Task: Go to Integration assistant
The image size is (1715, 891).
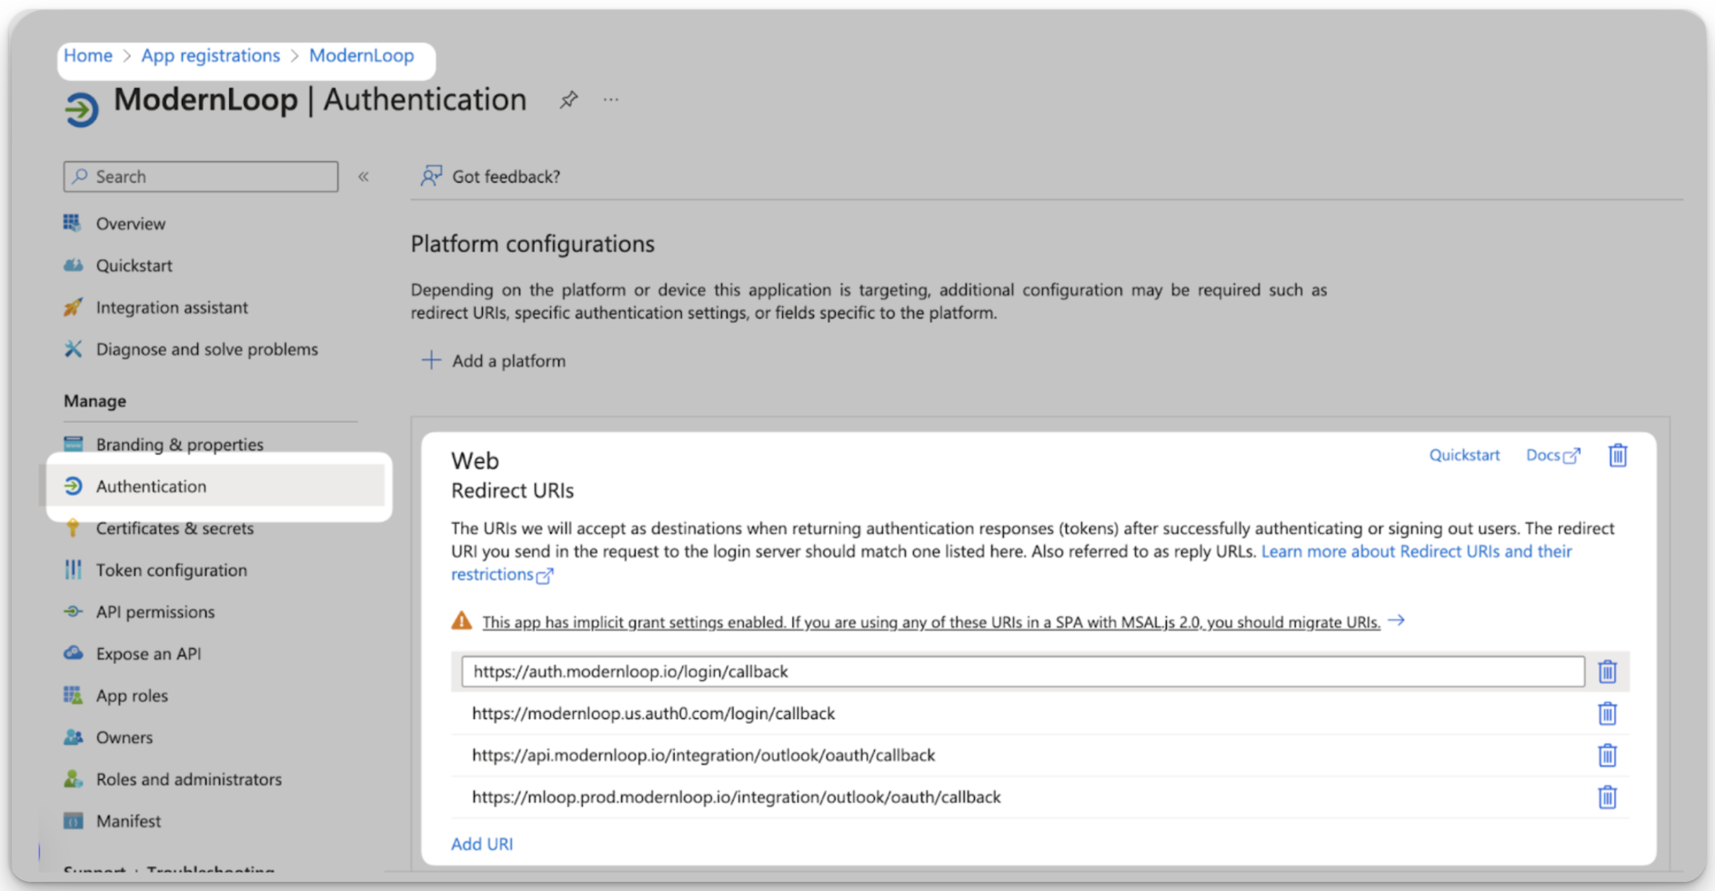Action: pyautogui.click(x=172, y=307)
